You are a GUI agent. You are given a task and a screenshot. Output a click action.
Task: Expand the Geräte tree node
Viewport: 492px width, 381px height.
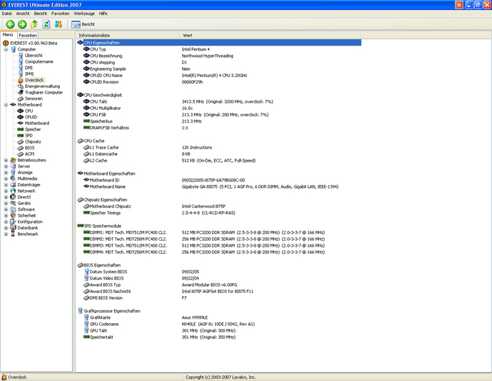pyautogui.click(x=6, y=203)
